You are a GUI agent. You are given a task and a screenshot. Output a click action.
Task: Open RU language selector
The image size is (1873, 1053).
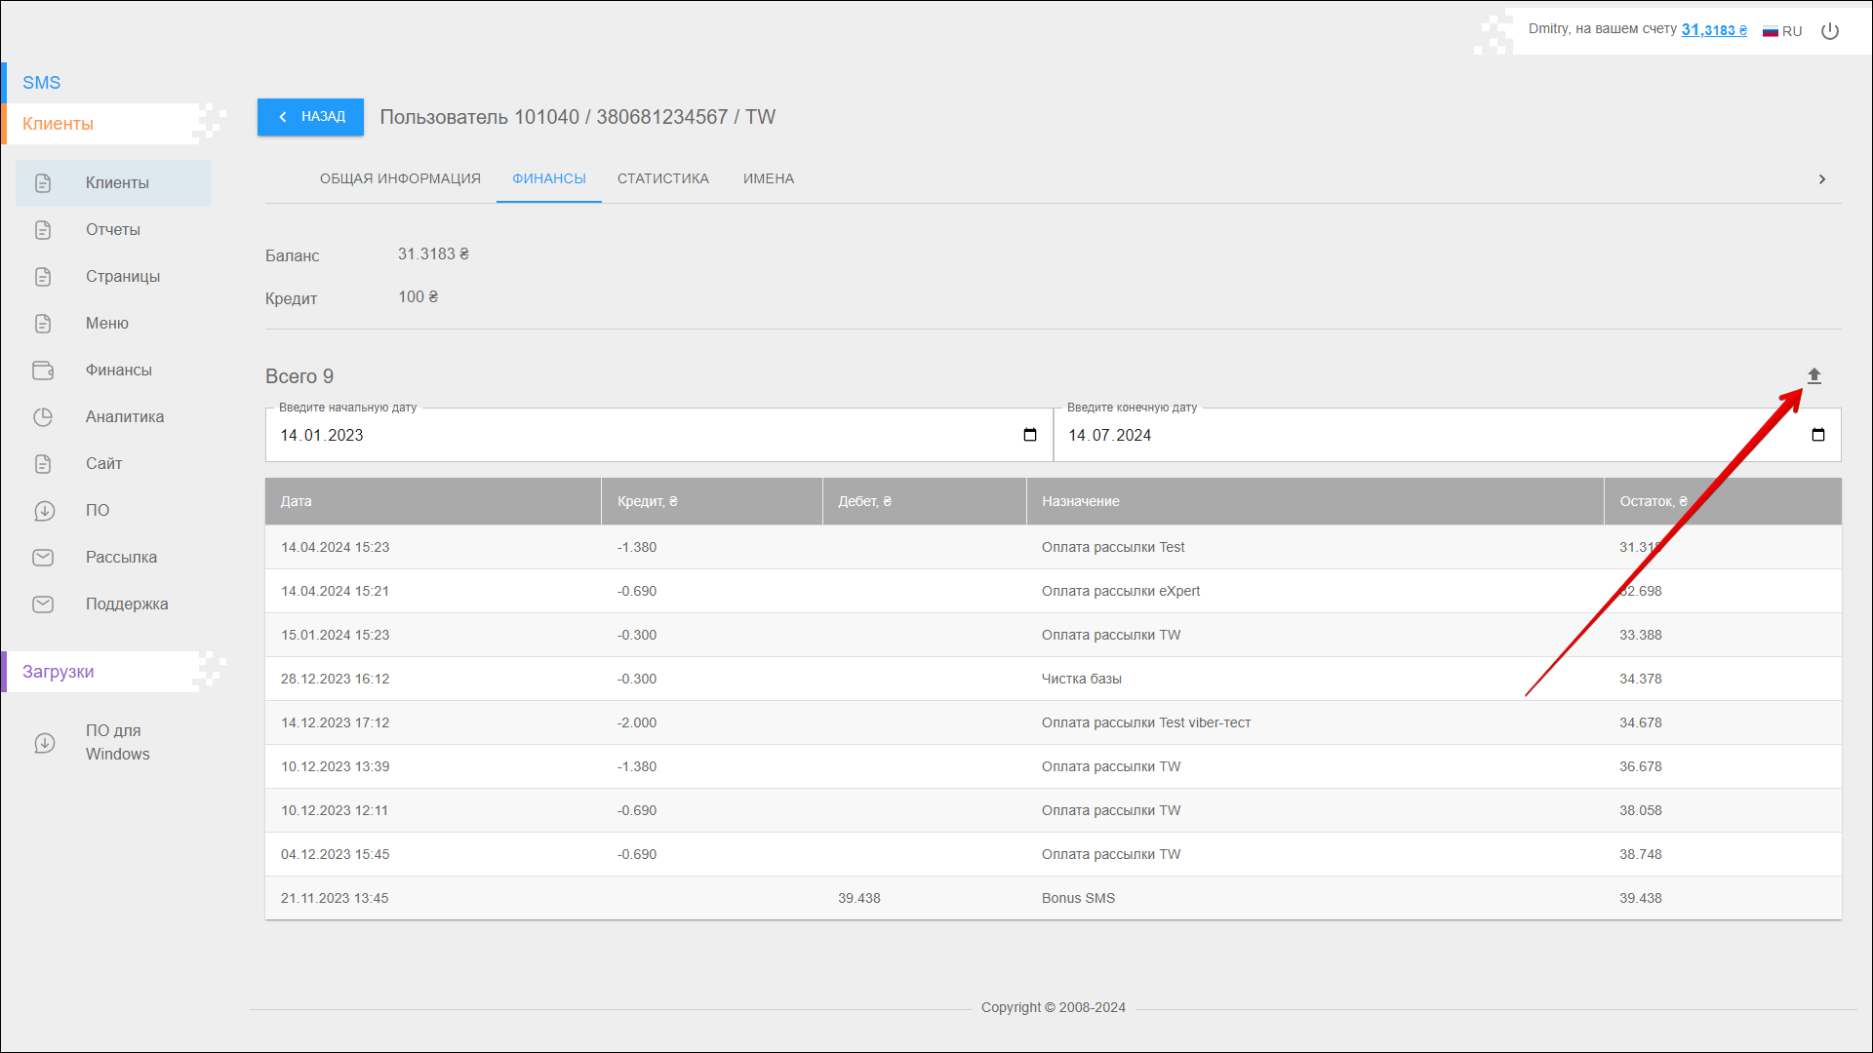coord(1782,31)
